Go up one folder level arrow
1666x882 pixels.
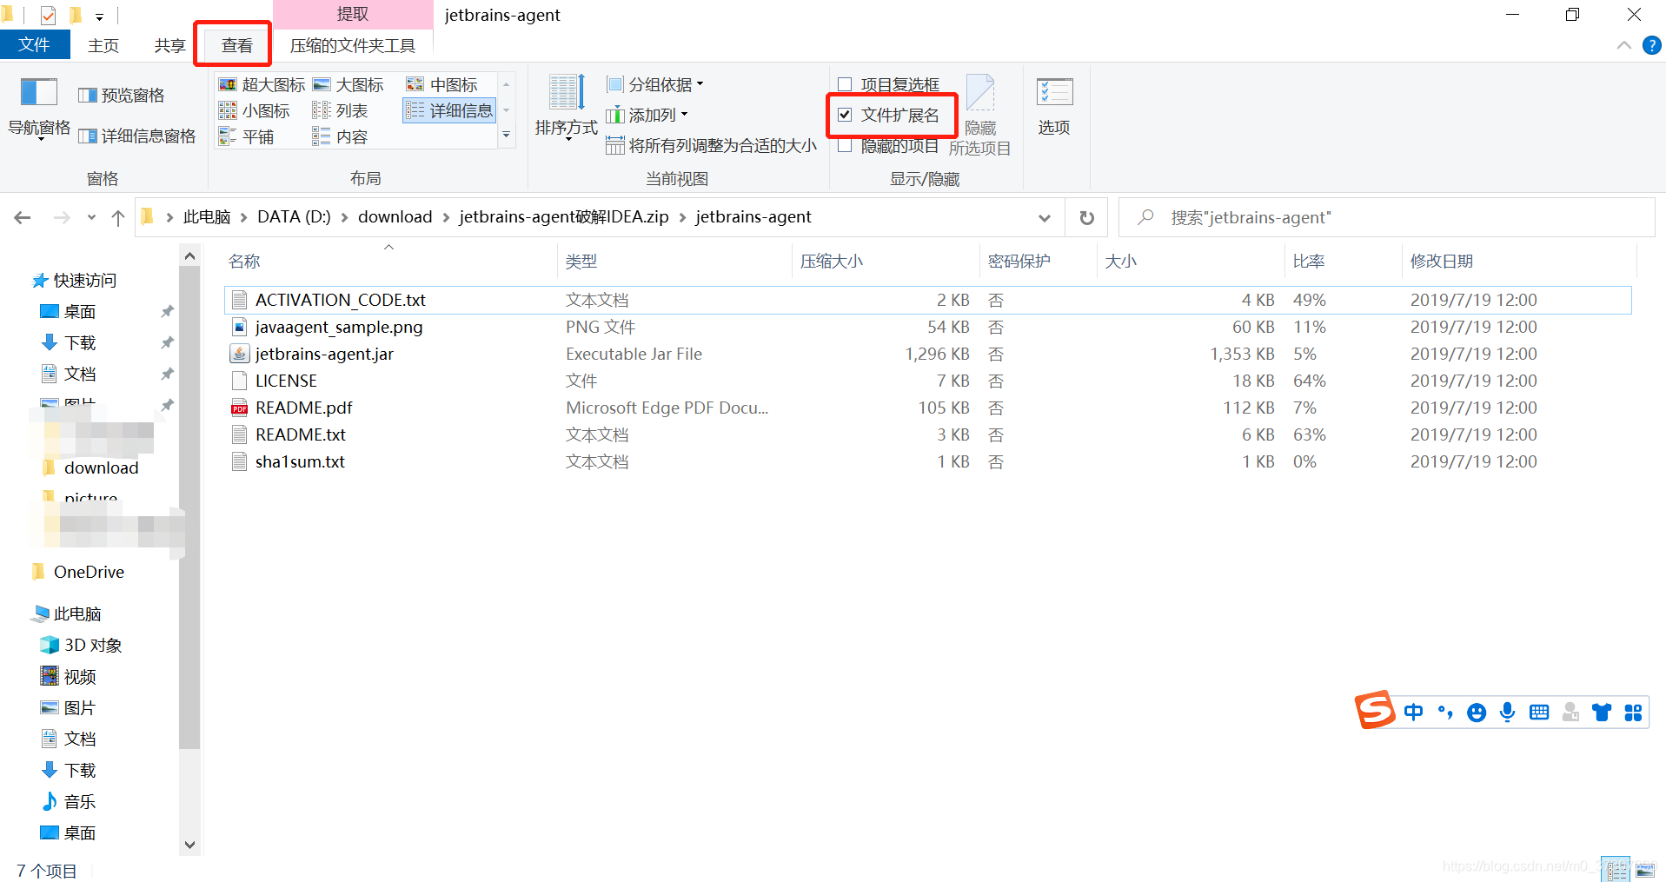(118, 217)
